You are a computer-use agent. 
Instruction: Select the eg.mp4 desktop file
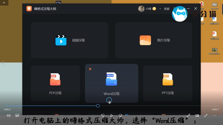pos(215,6)
